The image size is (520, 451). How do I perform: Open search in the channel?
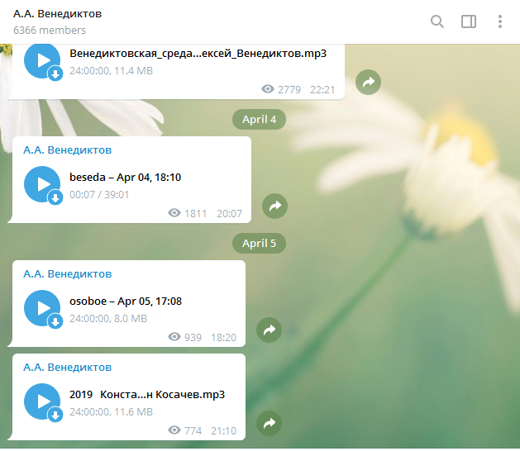437,21
